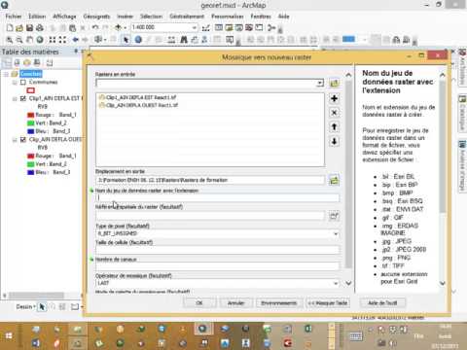Image resolution: width=467 pixels, height=350 pixels.
Task: Open the Edition menu
Action: (x=37, y=17)
